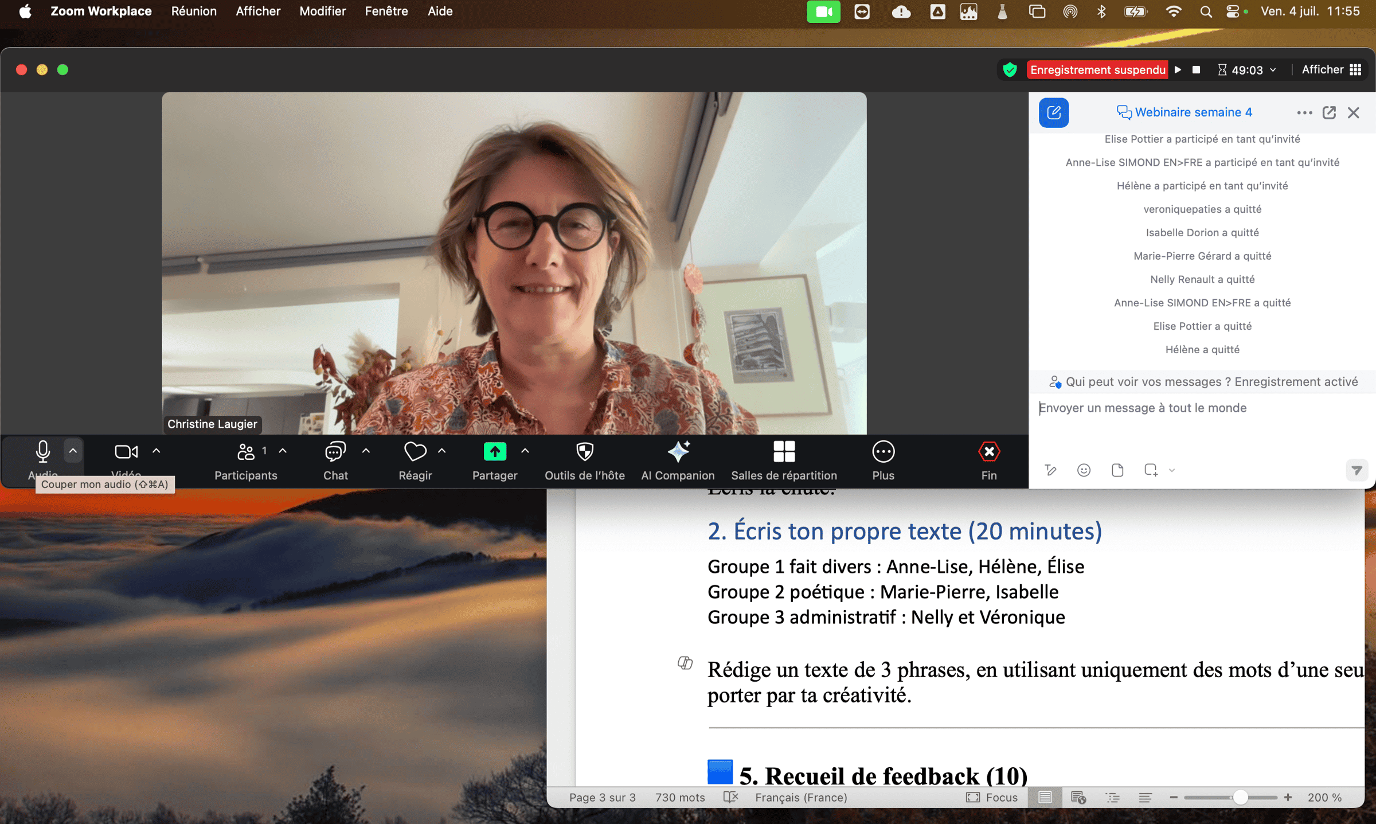Open Salles de répartition
The width and height of the screenshot is (1376, 824).
784,459
